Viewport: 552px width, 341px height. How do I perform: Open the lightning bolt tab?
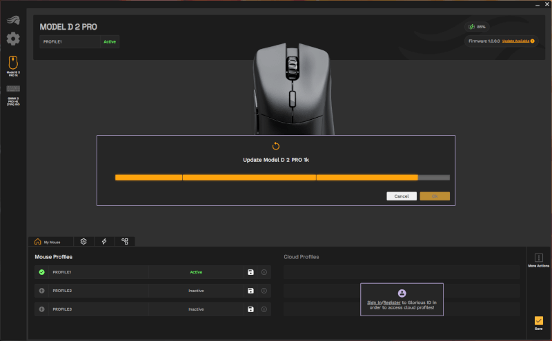[104, 242]
